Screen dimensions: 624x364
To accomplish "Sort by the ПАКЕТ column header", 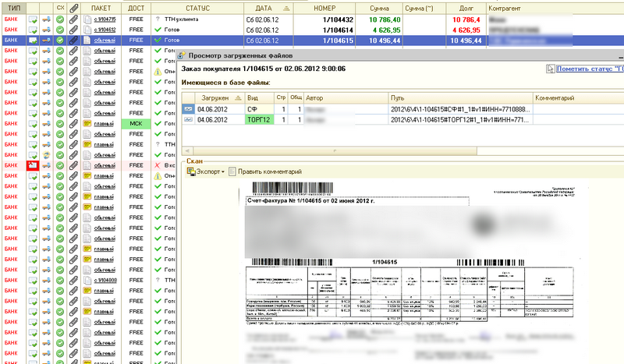I will point(101,8).
